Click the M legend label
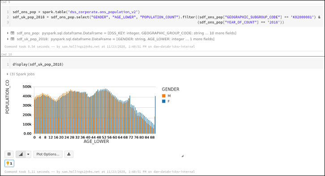 pos(169,96)
